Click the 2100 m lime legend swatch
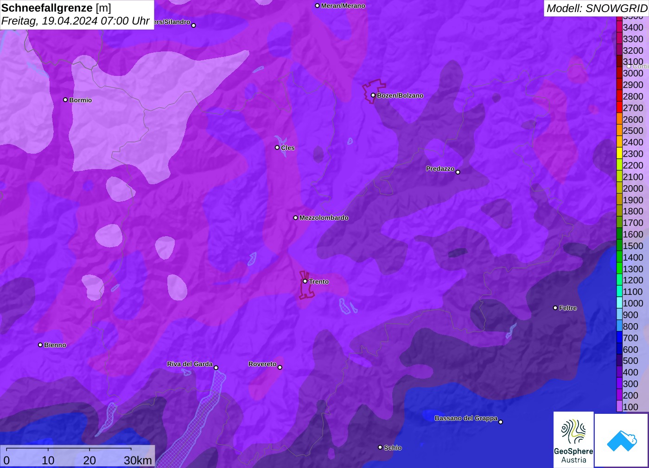The height and width of the screenshot is (468, 649). (x=619, y=176)
